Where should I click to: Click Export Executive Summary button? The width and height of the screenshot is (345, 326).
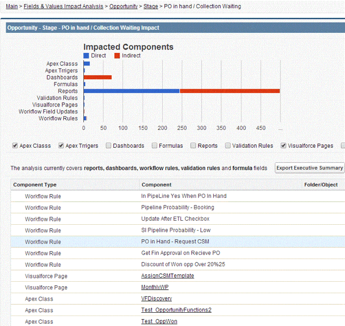309,168
